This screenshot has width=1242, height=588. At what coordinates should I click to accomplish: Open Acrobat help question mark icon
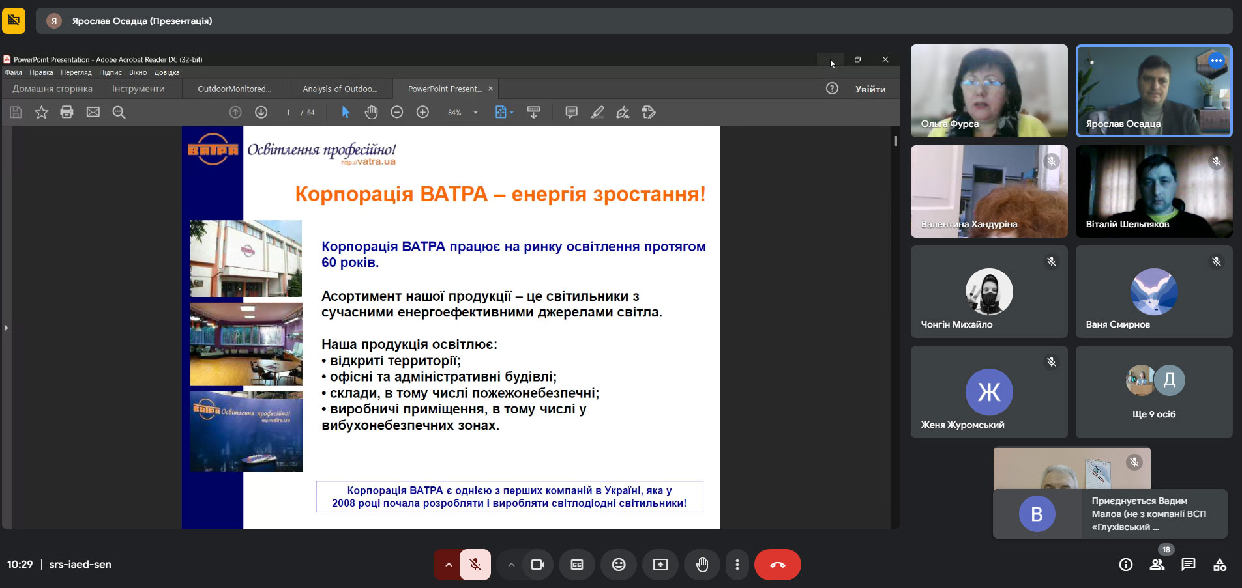pyautogui.click(x=832, y=89)
